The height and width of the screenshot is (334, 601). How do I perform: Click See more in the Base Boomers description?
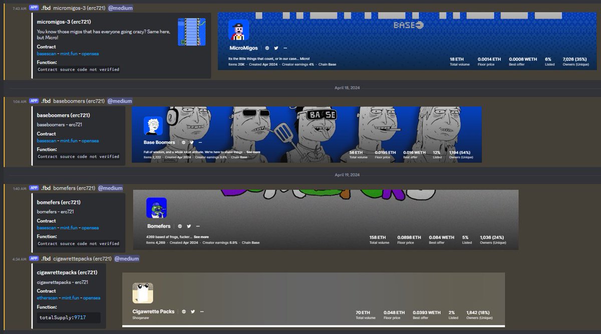tap(253, 152)
